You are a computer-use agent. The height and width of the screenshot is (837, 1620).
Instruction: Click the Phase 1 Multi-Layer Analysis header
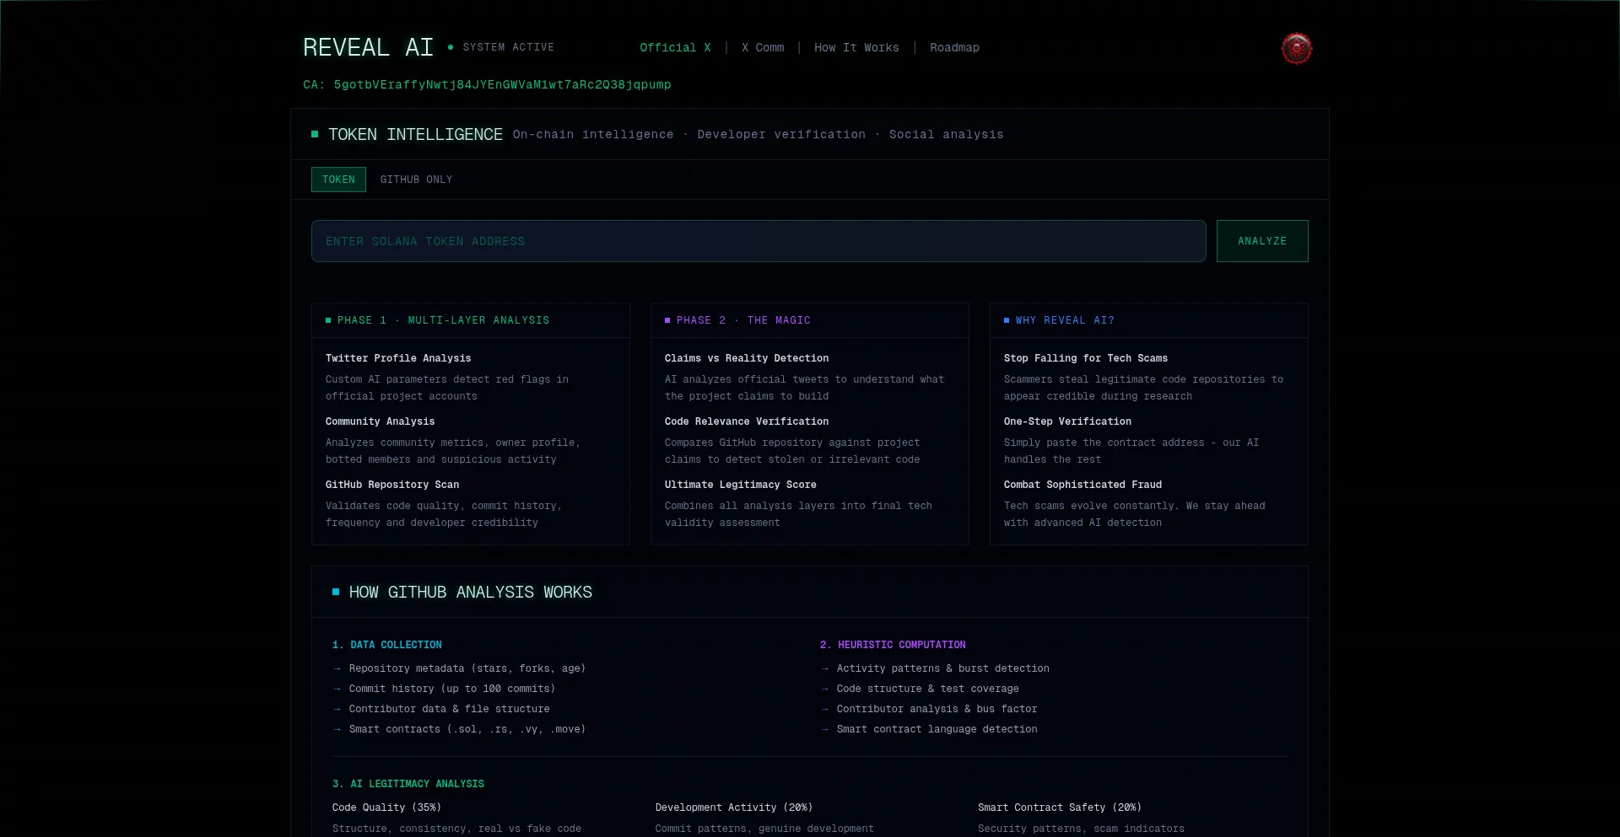coord(443,320)
